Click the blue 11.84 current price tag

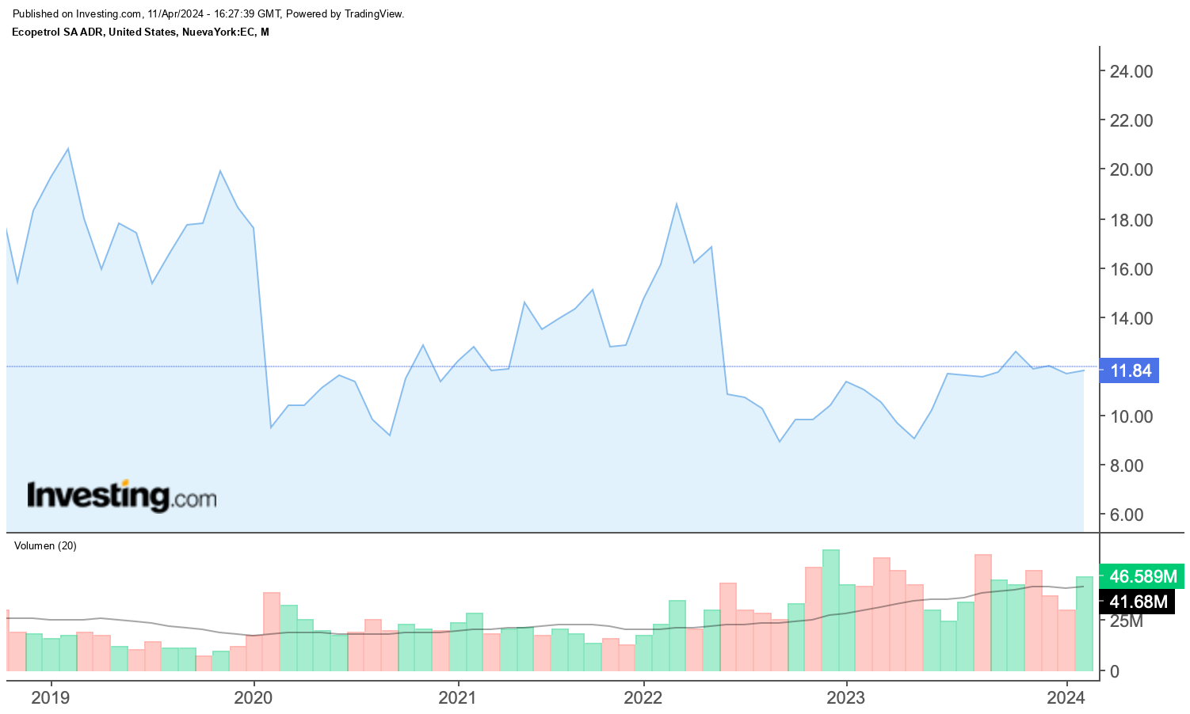[x=1131, y=370]
